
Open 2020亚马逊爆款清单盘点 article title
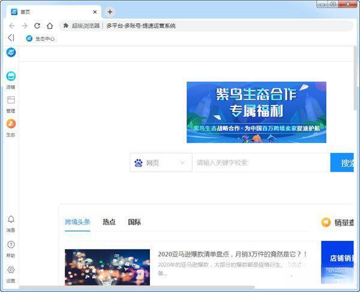(x=232, y=254)
